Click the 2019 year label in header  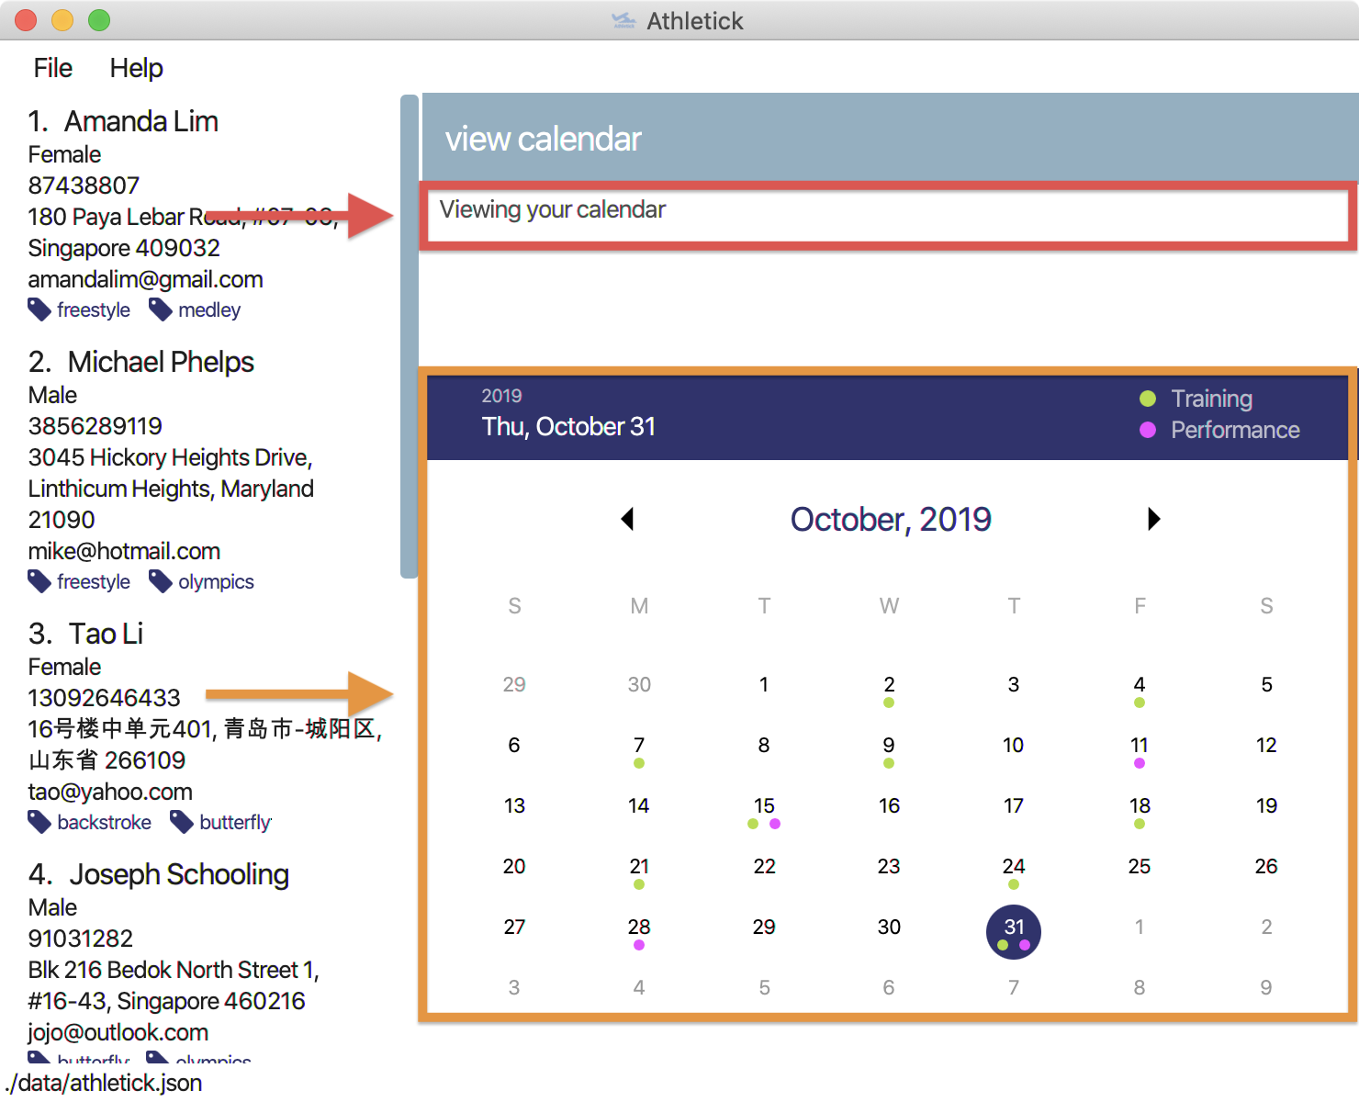point(501,396)
